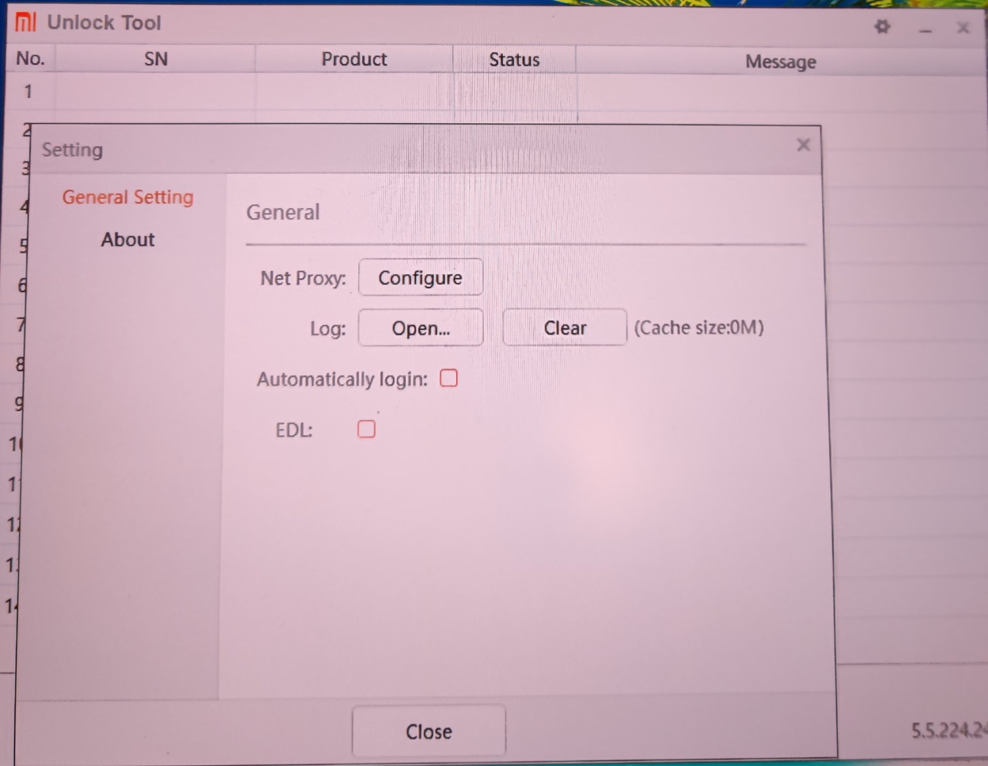The height and width of the screenshot is (766, 988).
Task: Toggle the EDL checkbox
Action: click(x=366, y=429)
